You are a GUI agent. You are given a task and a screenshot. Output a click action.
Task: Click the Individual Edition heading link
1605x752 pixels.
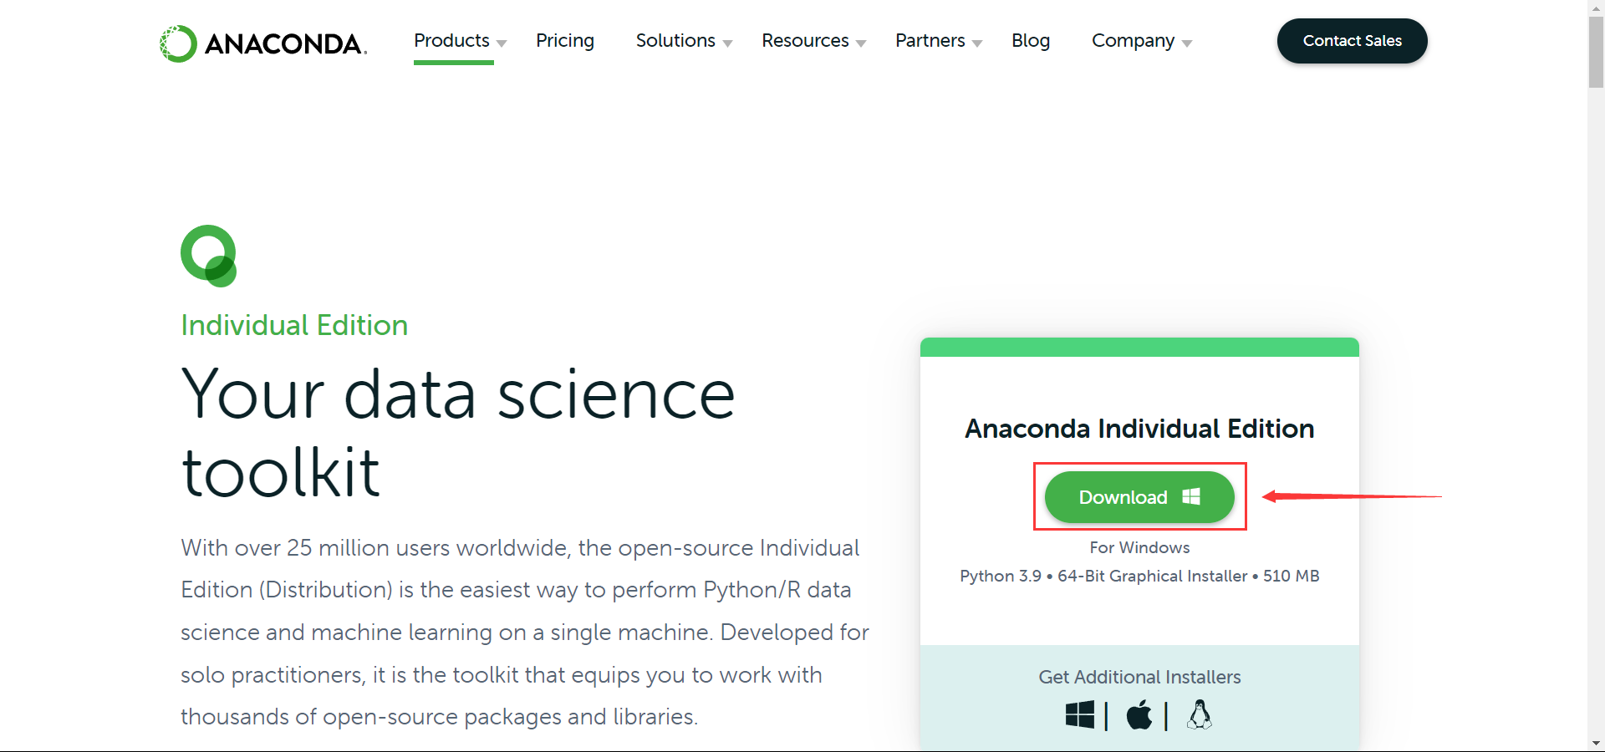[294, 325]
